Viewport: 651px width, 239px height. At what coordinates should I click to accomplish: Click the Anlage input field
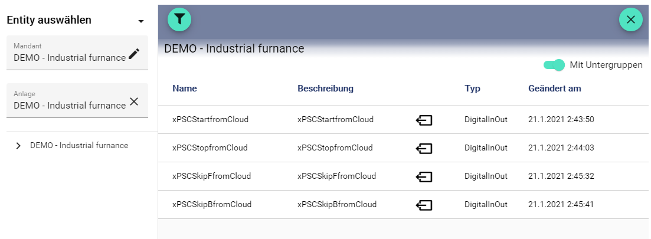pos(68,105)
